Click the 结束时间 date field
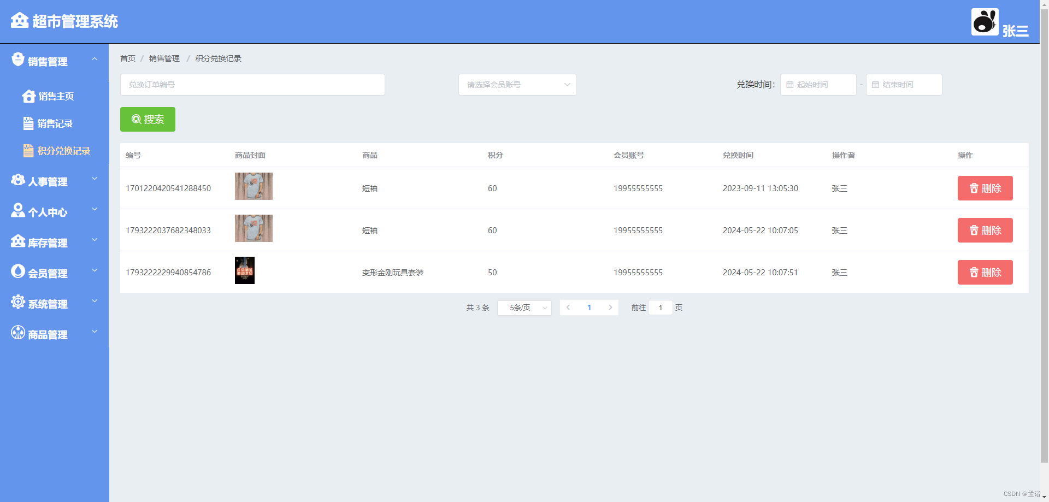 coord(904,85)
